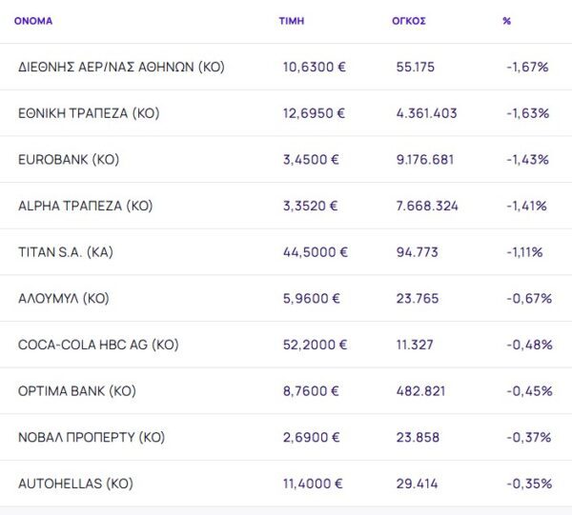Screen dimensions: 572x515
Task: Click the TITAN S.A. (ΚΑ) stock name
Action: point(65,252)
